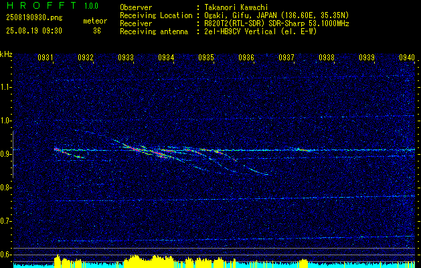Click the yellow power bars below 0937

tap(304, 263)
